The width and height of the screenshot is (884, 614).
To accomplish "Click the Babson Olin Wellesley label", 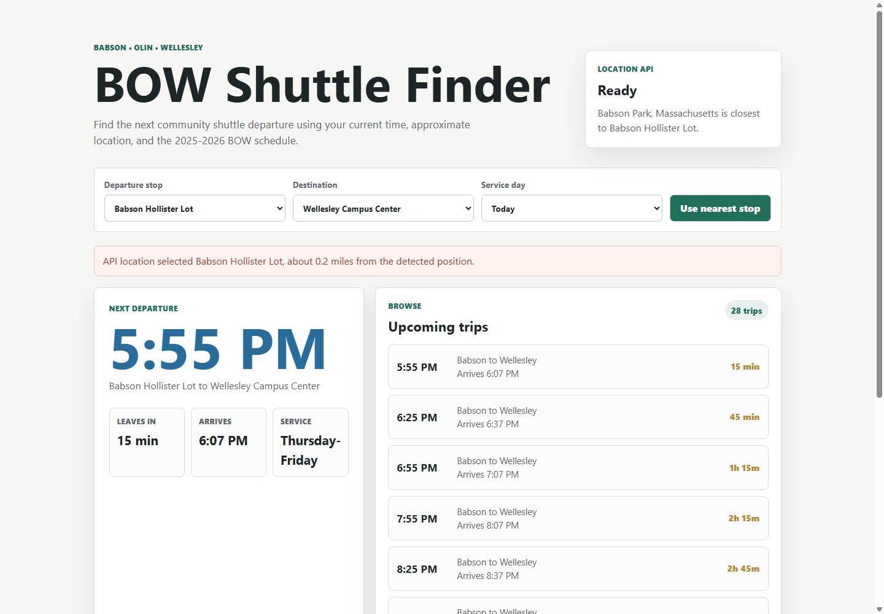I will pyautogui.click(x=148, y=47).
